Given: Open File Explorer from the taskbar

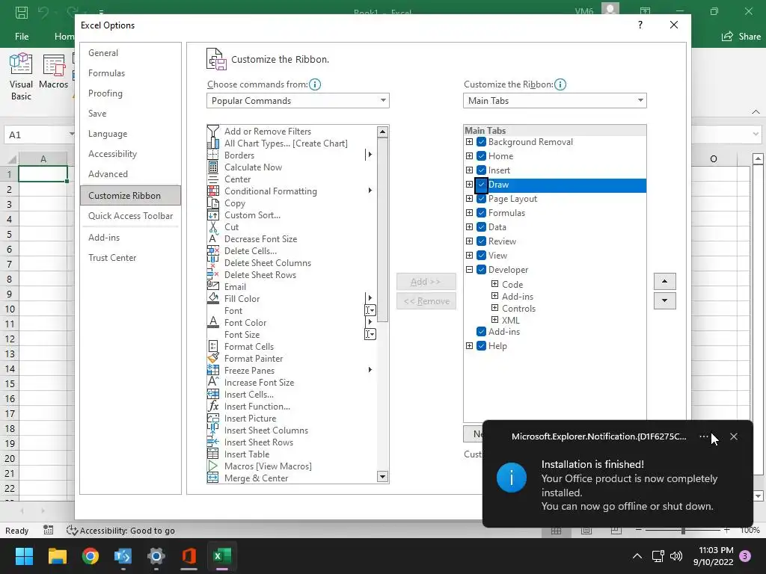Looking at the screenshot, I should tap(57, 556).
